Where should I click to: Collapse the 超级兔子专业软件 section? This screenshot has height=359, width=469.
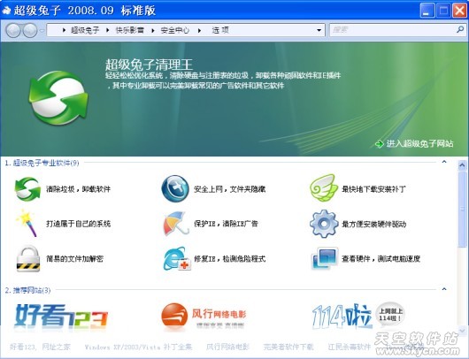click(x=444, y=162)
